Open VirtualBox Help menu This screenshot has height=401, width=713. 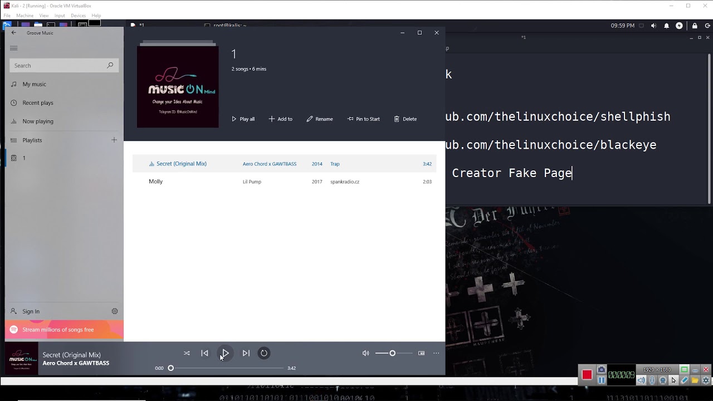pos(96,16)
